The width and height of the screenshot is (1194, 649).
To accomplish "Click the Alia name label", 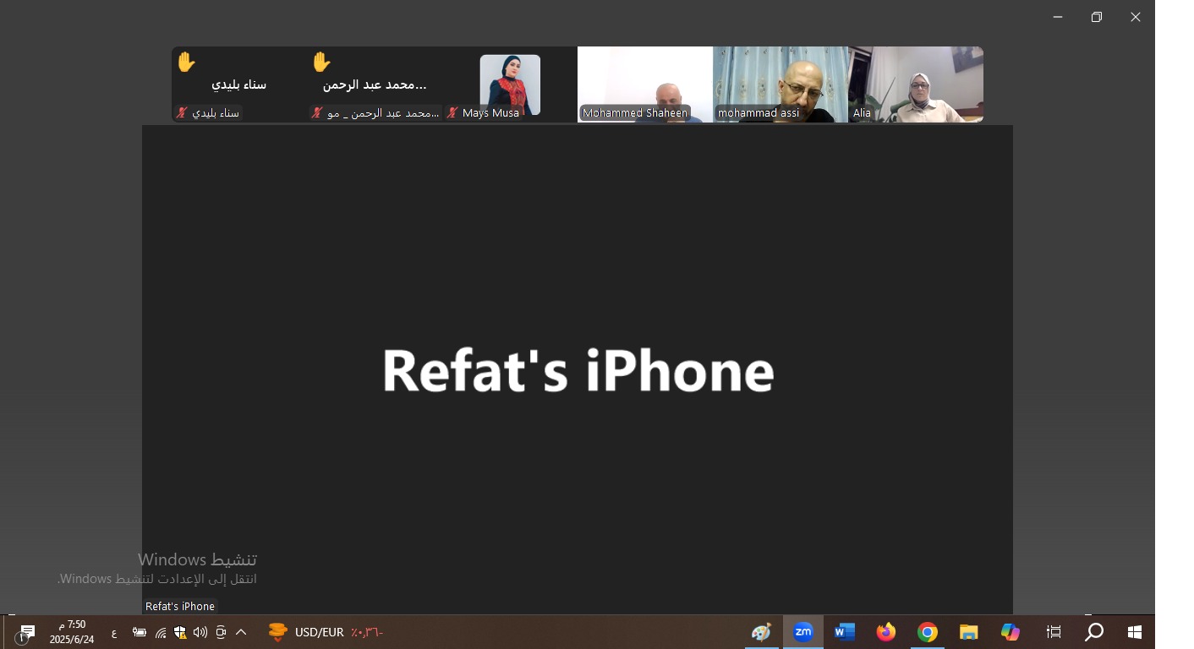I will pyautogui.click(x=862, y=112).
